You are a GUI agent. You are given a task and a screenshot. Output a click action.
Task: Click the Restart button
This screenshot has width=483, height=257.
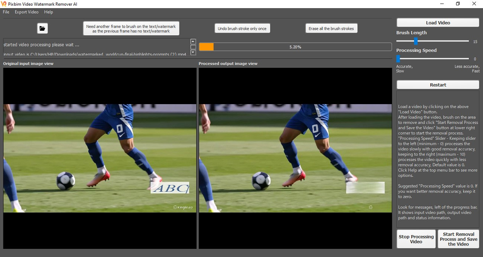click(x=438, y=85)
